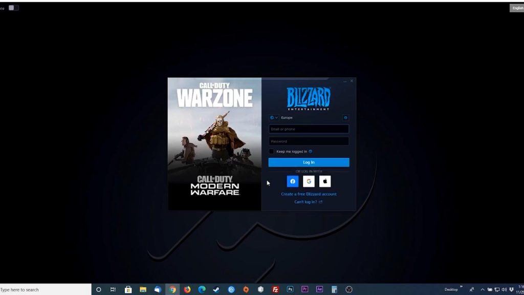Click the help icon beside Keep me logged in
This screenshot has width=524, height=295.
click(x=311, y=152)
